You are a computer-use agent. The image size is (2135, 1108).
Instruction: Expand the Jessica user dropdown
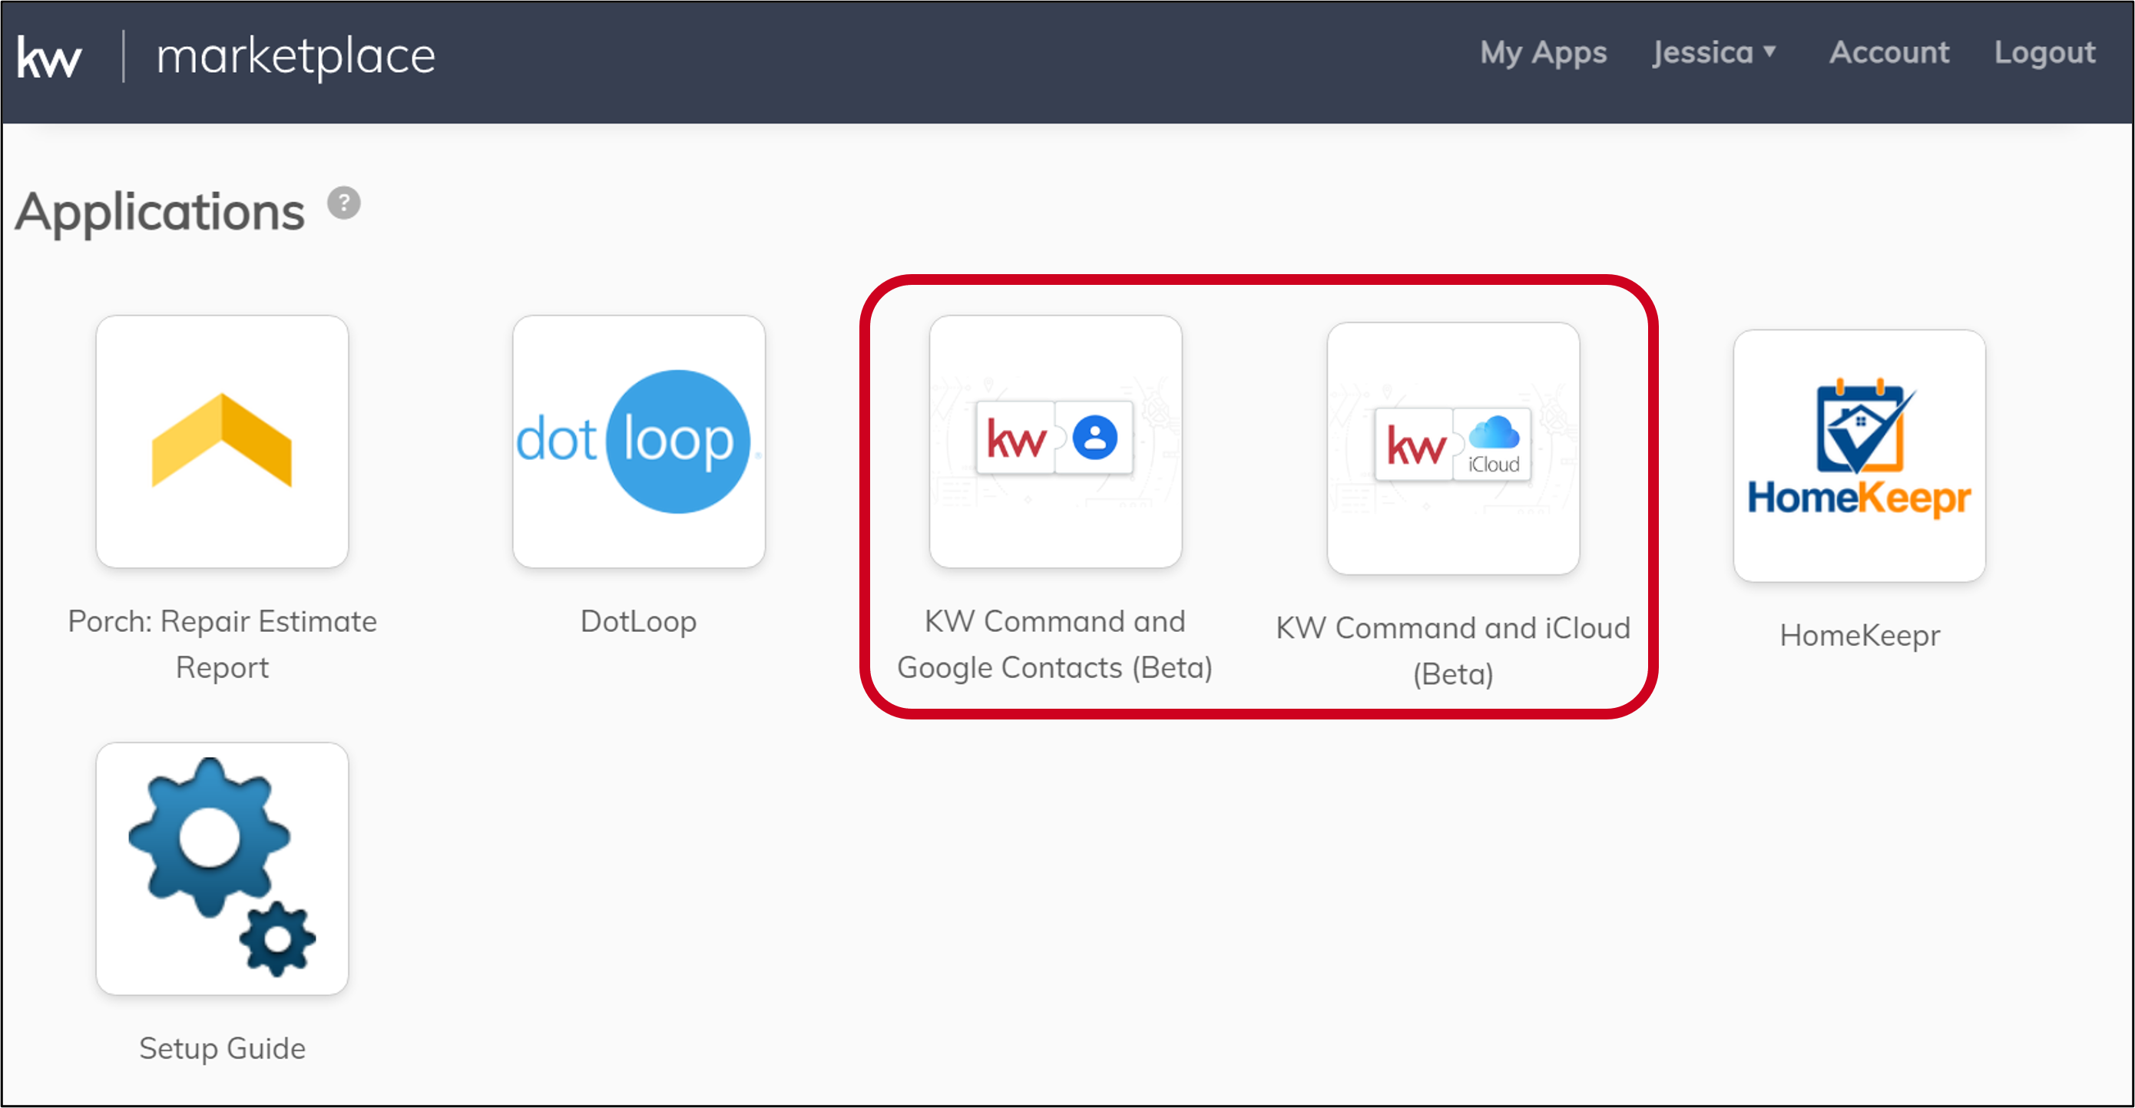[x=1713, y=52]
